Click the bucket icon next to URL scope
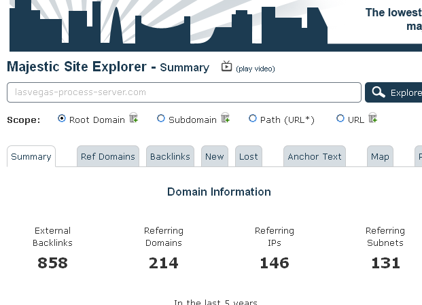 [x=373, y=118]
